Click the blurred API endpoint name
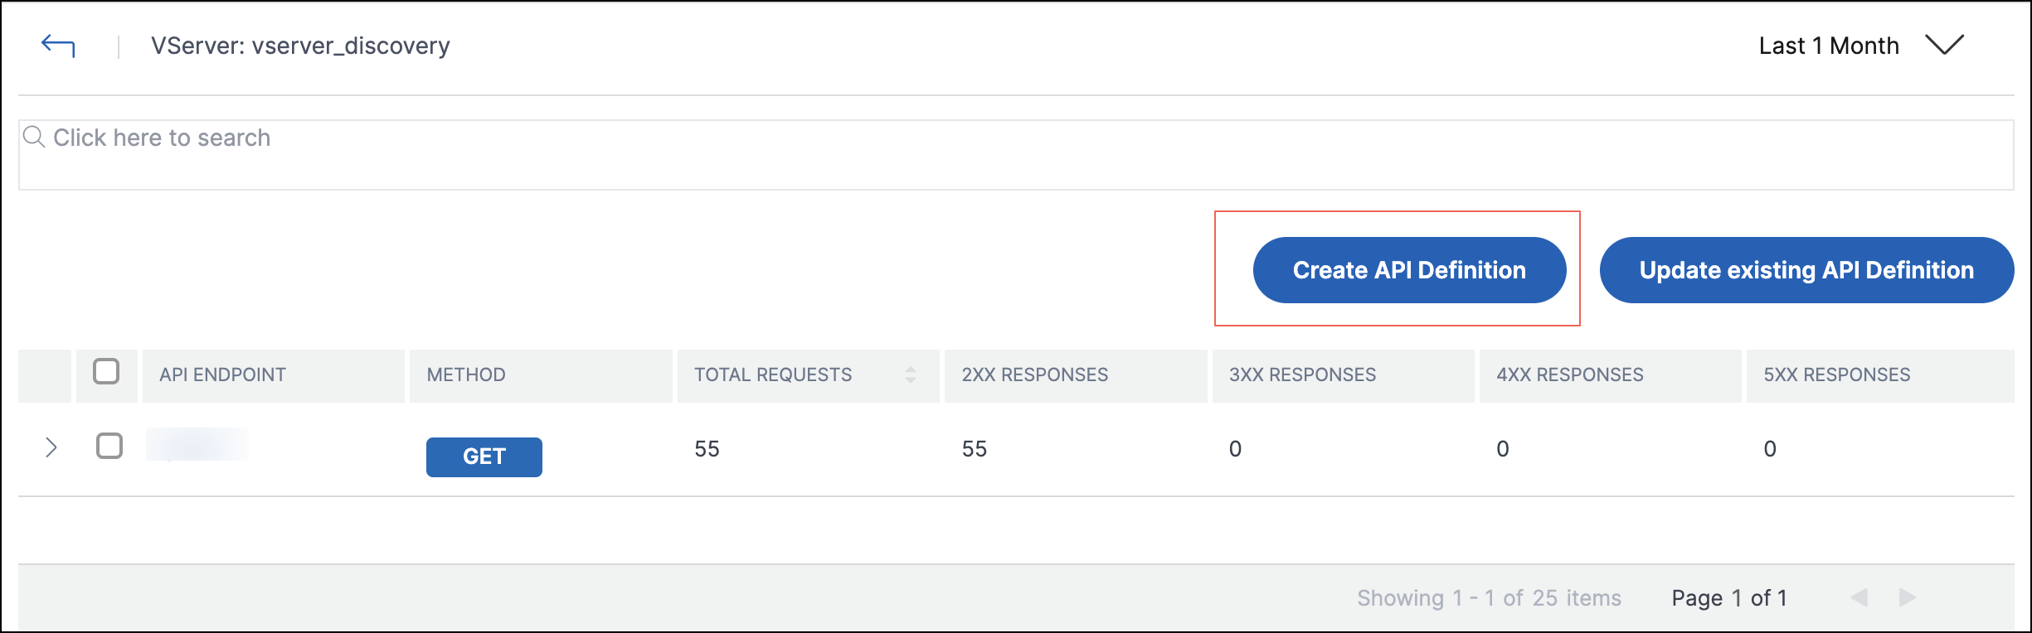 click(x=197, y=445)
